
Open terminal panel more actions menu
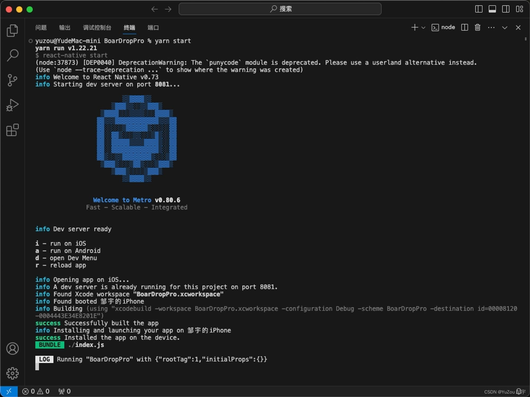491,28
